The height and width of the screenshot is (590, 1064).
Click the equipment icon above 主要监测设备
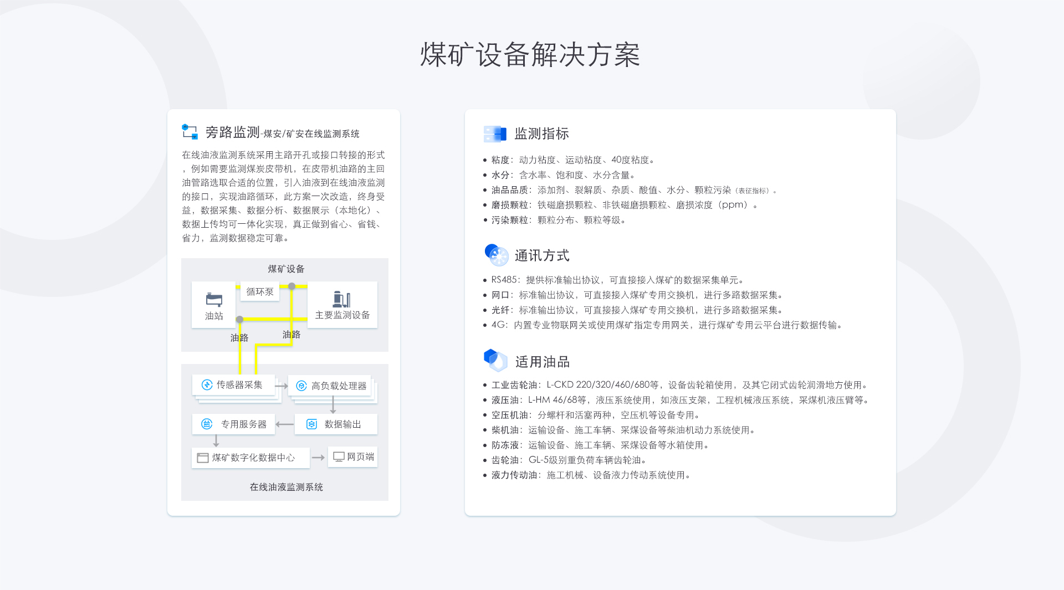click(x=341, y=299)
